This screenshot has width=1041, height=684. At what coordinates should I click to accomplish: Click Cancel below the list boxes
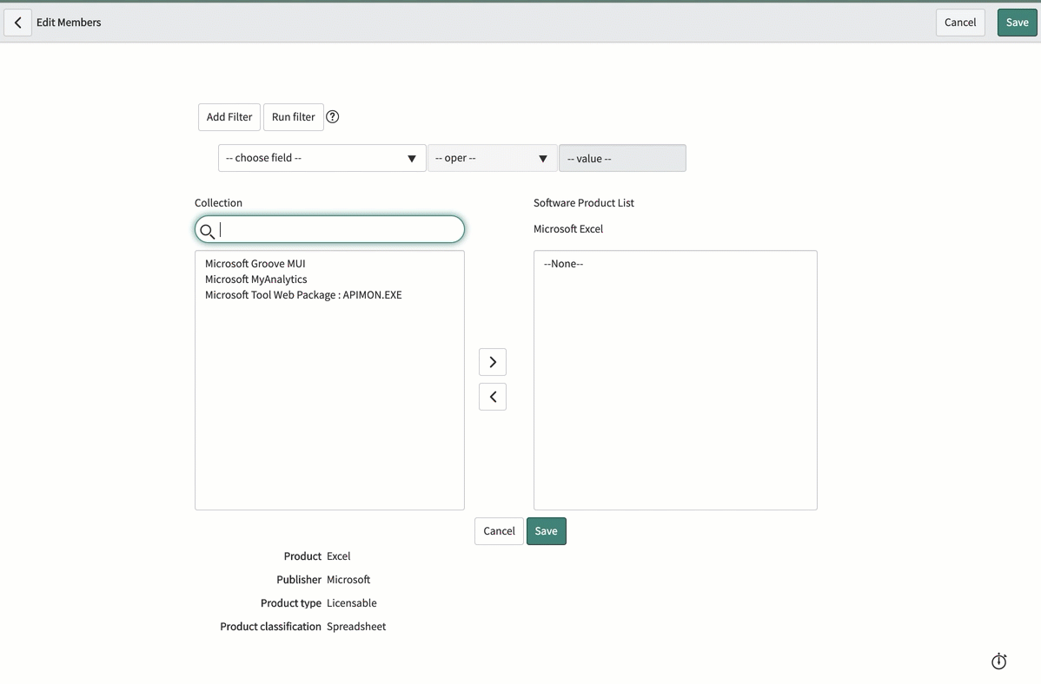[x=500, y=531]
